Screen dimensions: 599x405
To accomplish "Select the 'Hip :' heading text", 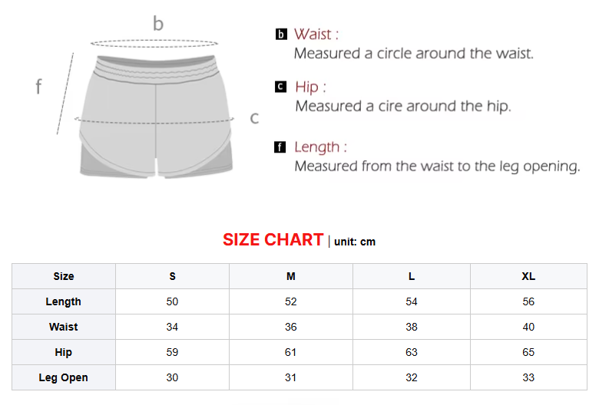I will [x=311, y=87].
